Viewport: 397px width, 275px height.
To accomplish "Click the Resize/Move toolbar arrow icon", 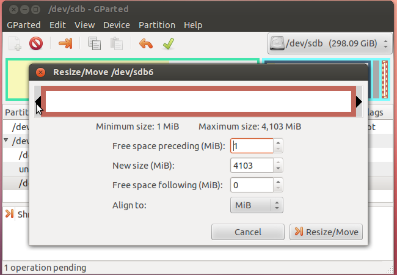I will pos(65,43).
